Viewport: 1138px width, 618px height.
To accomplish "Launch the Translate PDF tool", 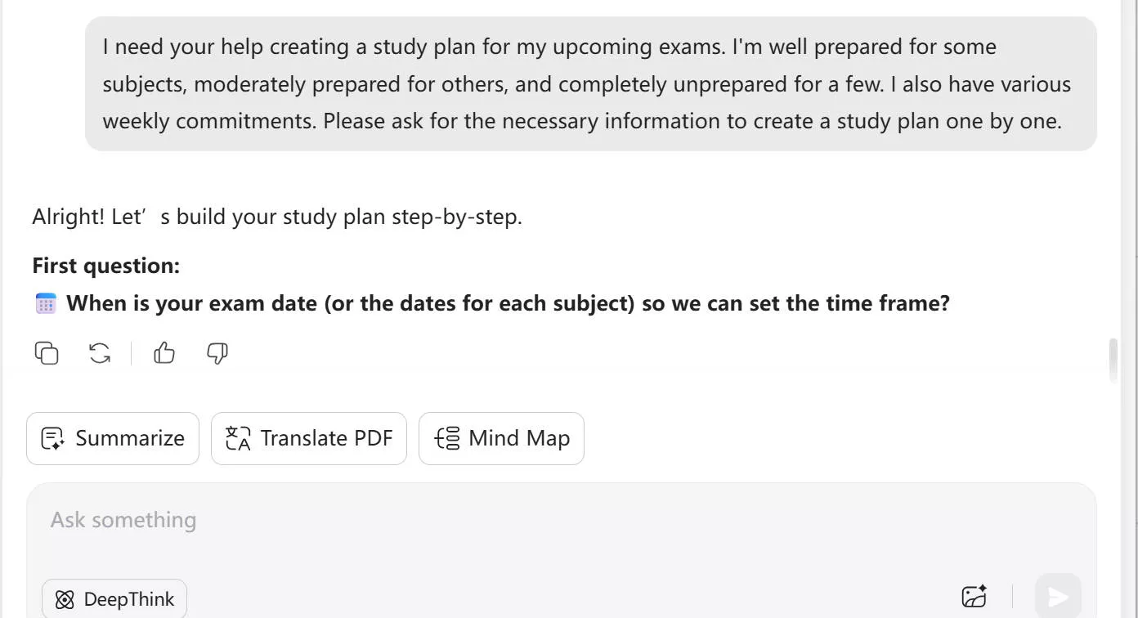I will (x=308, y=438).
